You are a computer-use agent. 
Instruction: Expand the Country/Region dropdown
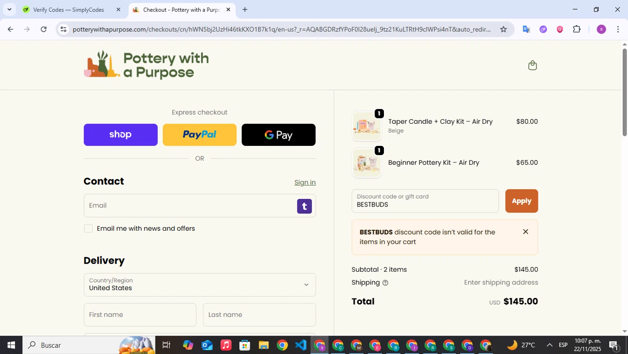pyautogui.click(x=200, y=285)
